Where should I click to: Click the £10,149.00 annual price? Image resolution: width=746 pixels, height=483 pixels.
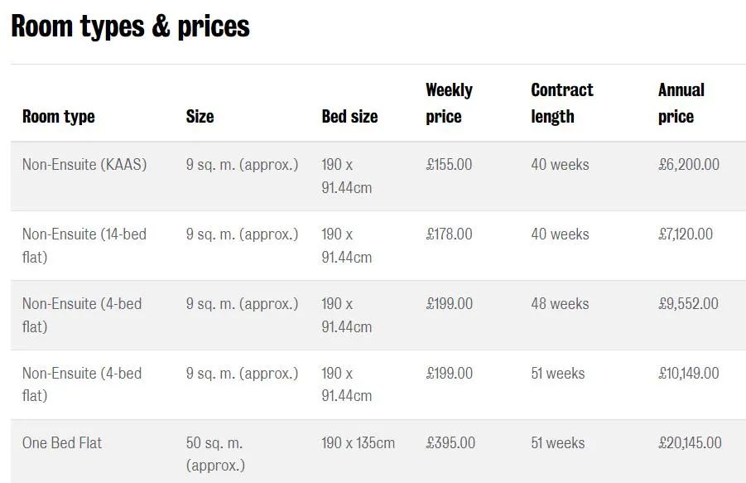click(689, 373)
